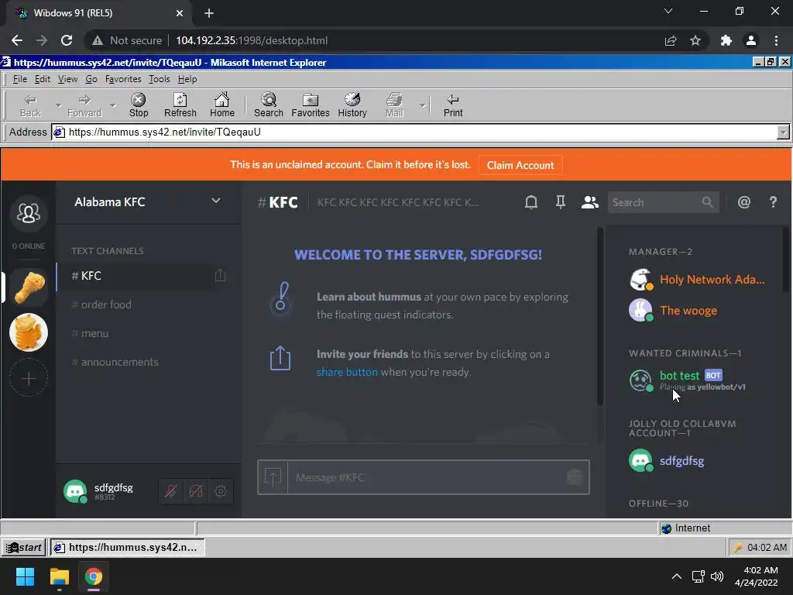
Task: Open user settings gear icon
Action: click(221, 491)
